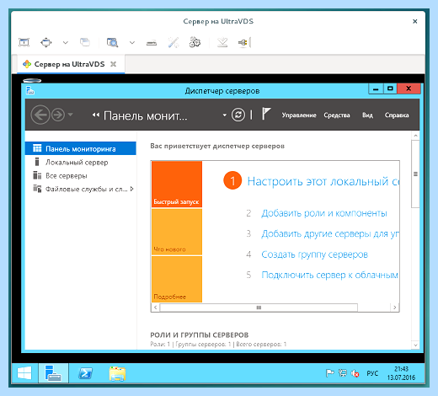Expand arrow next to 'Файловые службы и сл...'
The height and width of the screenshot is (396, 438).
coord(132,189)
